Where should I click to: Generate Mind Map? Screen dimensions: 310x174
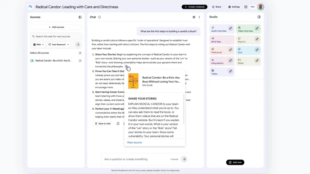pyautogui.click(x=222, y=40)
